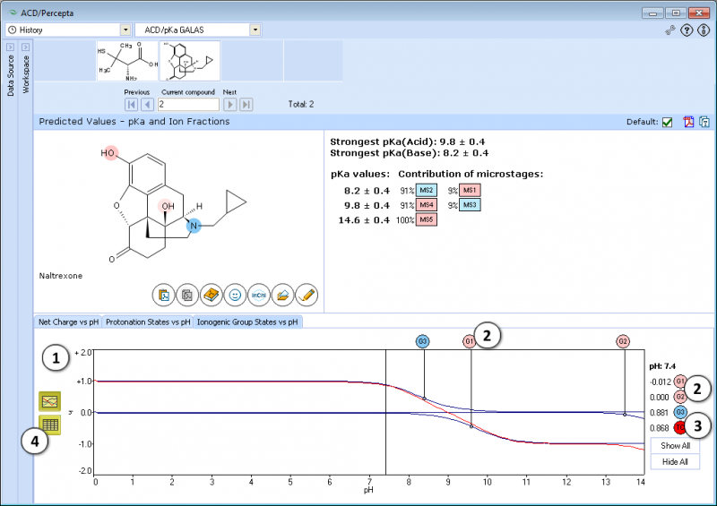This screenshot has width=717, height=506.
Task: Open the ACD/pKa GALAS module dropdown
Action: pyautogui.click(x=255, y=30)
